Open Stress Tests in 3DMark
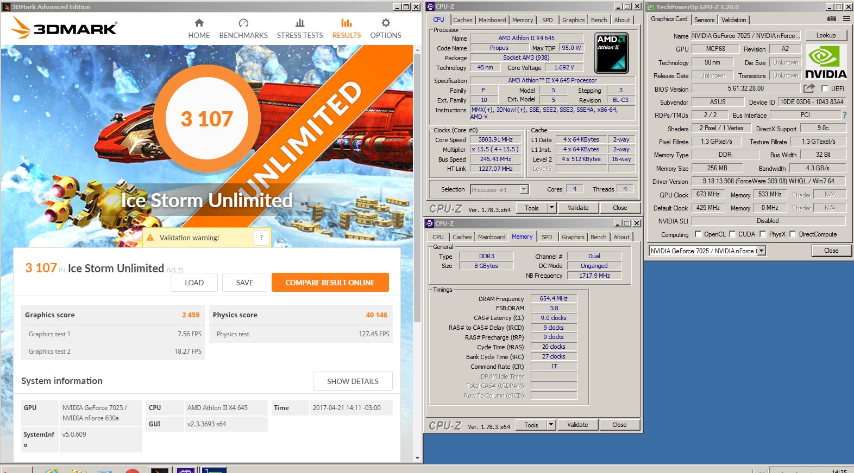This screenshot has height=473, width=854. click(300, 29)
